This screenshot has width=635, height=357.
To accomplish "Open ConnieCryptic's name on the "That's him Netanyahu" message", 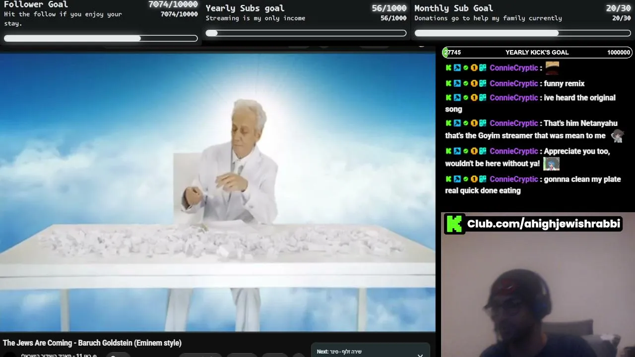I will point(513,123).
